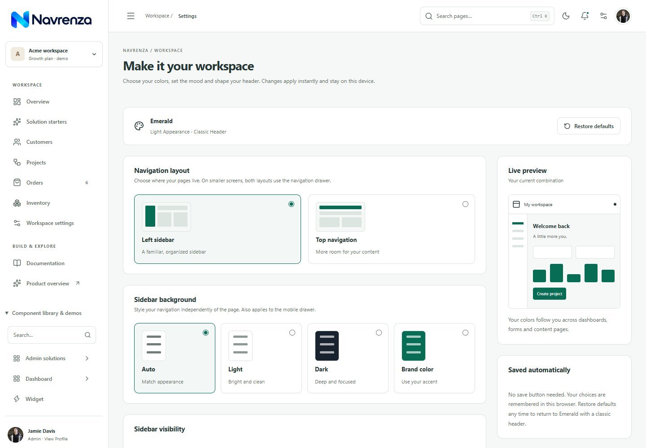Click the Widget lightning icon
Viewport: 646px width, 448px height.
click(17, 399)
